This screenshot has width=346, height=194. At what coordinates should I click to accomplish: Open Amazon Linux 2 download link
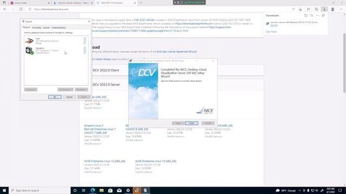coord(94,126)
